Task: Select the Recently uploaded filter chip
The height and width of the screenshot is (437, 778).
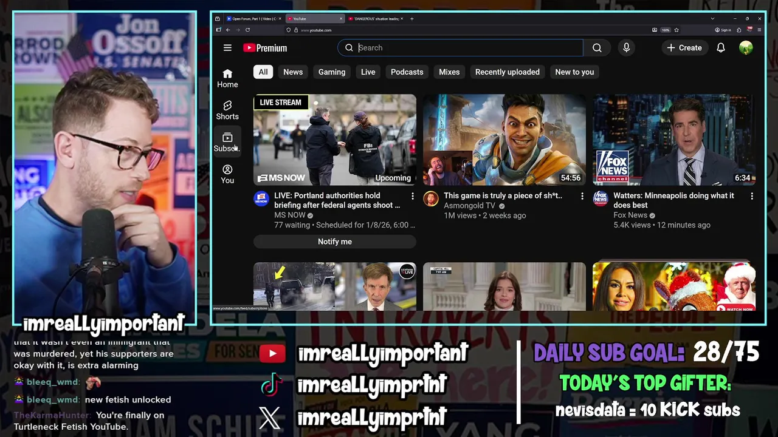Action: (x=508, y=72)
